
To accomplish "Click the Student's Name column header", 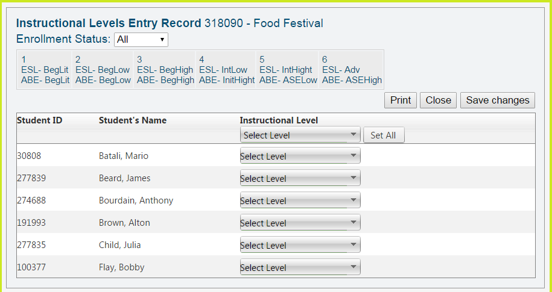I will pyautogui.click(x=132, y=120).
